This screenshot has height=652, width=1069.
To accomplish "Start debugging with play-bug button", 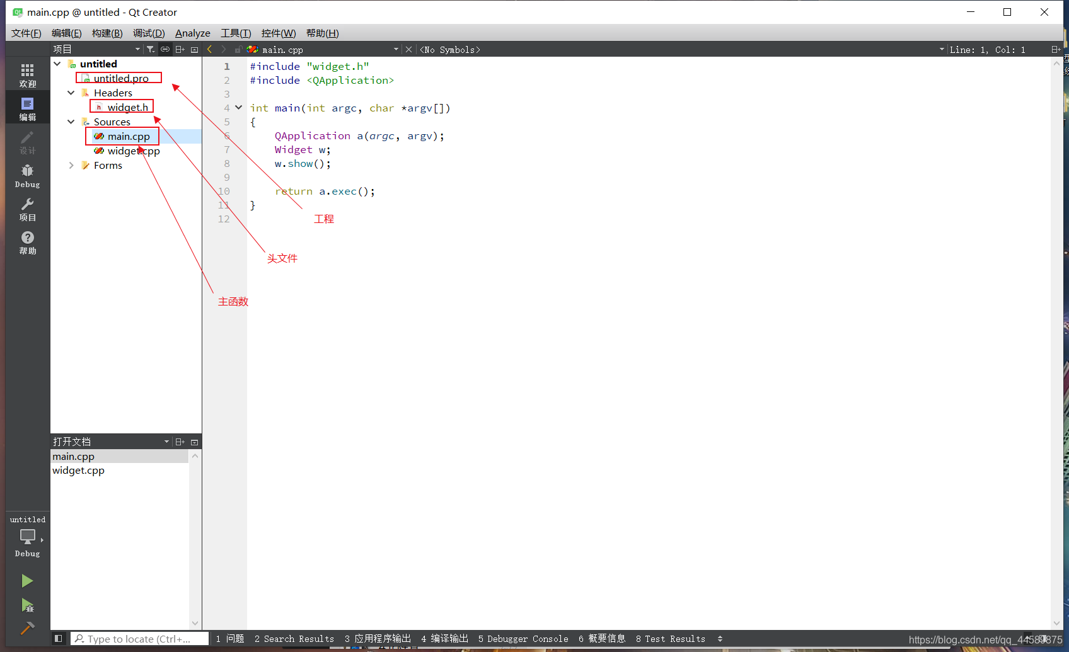I will click(x=27, y=605).
